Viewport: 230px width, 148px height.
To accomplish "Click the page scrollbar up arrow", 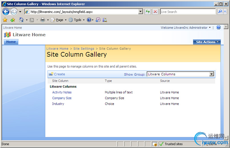I will click(x=226, y=27).
